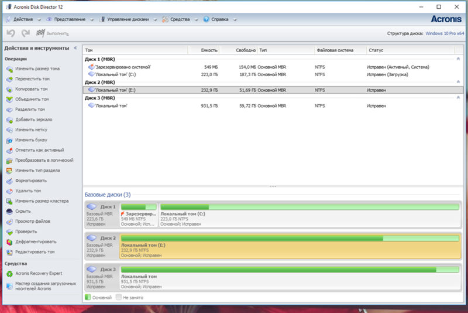
Task: Select Разделить том operation
Action: coord(26,110)
